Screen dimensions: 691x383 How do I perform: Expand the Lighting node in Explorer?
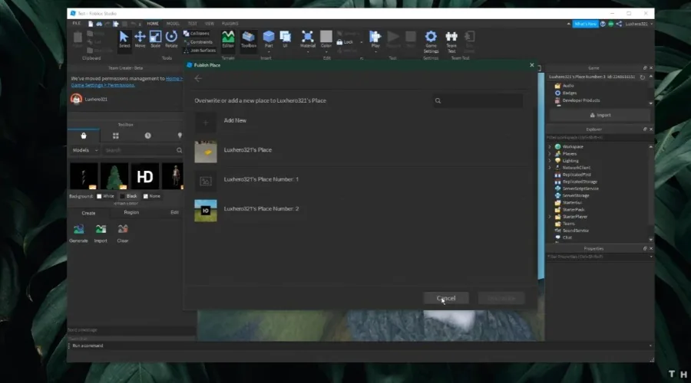(550, 161)
